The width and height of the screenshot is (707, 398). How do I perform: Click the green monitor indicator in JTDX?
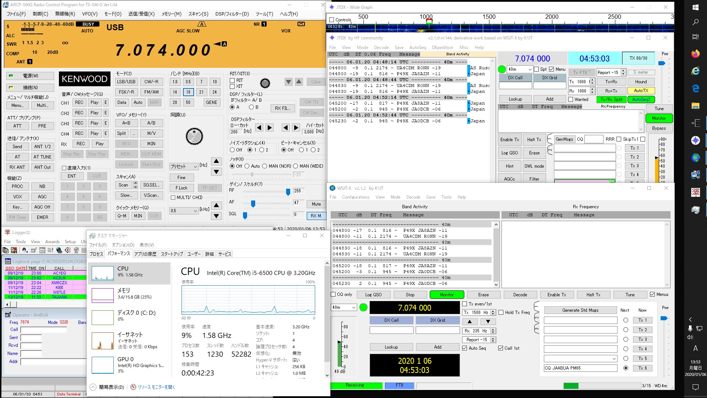pos(502,69)
